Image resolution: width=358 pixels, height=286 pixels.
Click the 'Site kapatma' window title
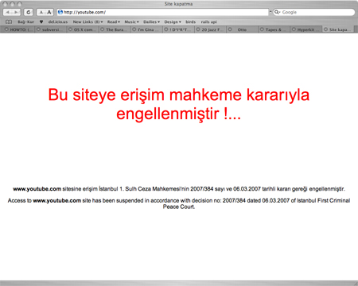[178, 4]
